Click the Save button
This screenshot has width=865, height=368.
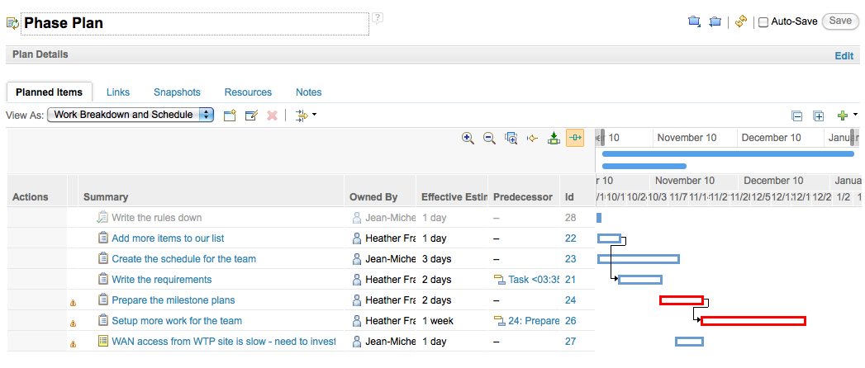click(x=840, y=21)
